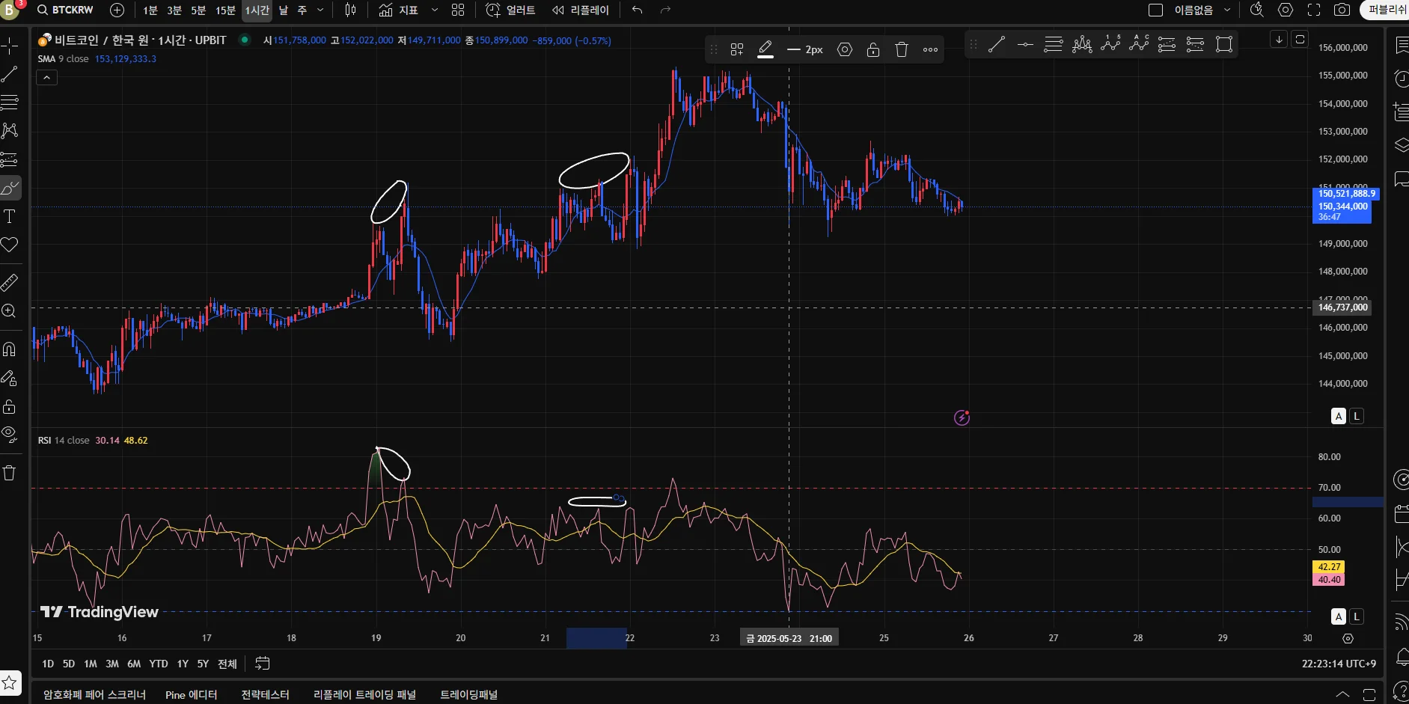1409x704 pixels.
Task: Switch to the 전략테스터 tab
Action: pyautogui.click(x=265, y=694)
